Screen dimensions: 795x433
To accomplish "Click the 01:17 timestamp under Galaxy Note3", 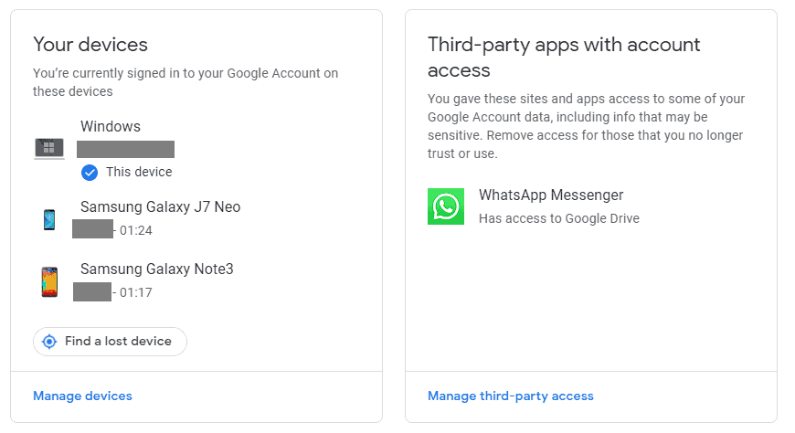I will 135,292.
